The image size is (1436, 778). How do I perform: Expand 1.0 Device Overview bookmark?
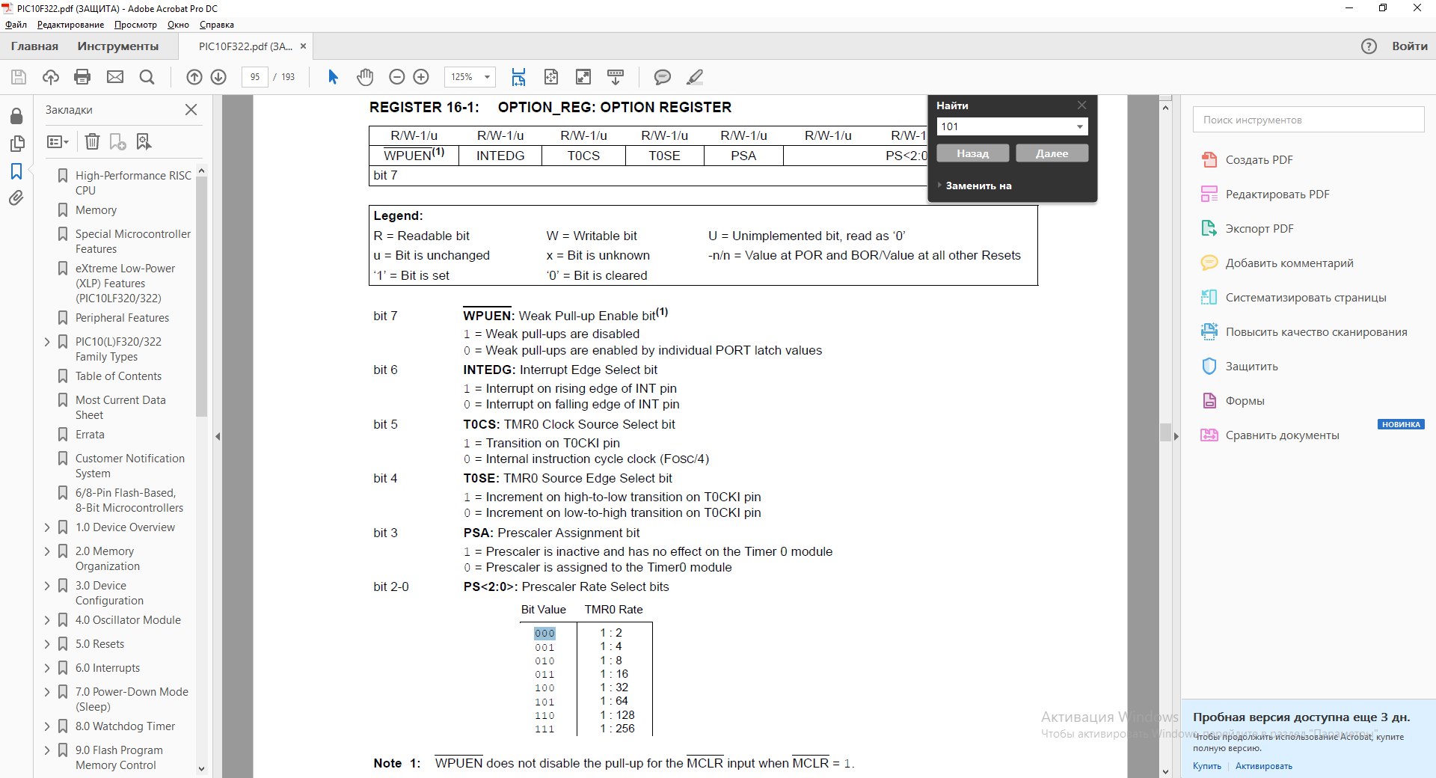[x=47, y=527]
